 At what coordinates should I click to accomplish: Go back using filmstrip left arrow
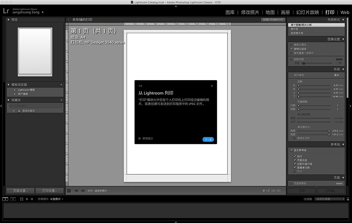click(27, 199)
